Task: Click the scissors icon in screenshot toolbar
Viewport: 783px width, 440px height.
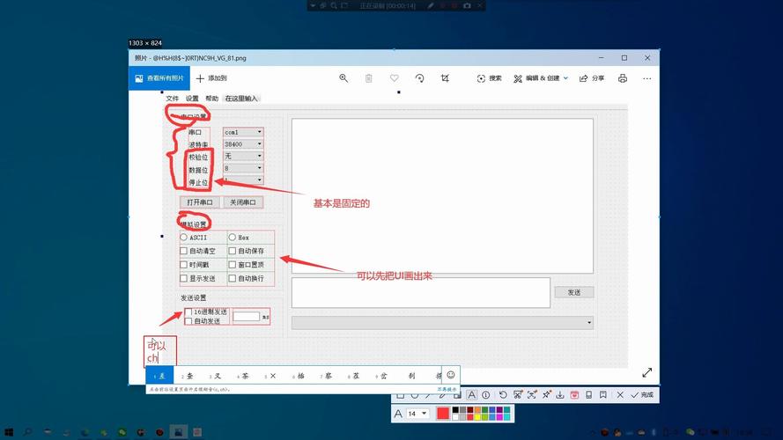Action: 518,394
